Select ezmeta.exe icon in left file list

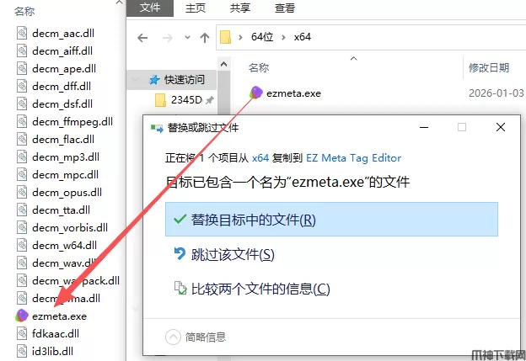click(22, 316)
